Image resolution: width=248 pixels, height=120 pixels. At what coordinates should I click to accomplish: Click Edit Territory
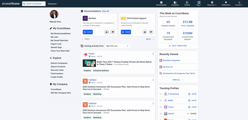coord(178,46)
